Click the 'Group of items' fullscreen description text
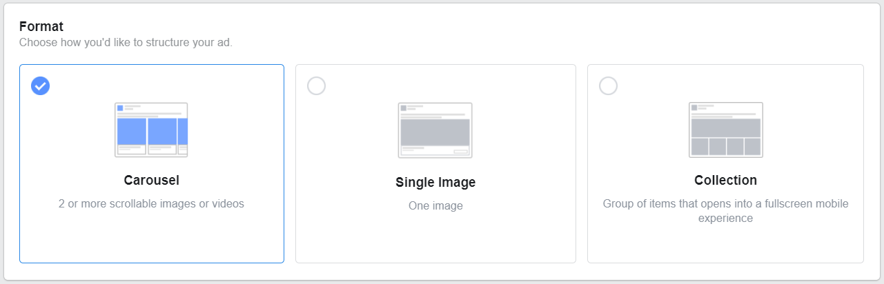 pyautogui.click(x=725, y=211)
